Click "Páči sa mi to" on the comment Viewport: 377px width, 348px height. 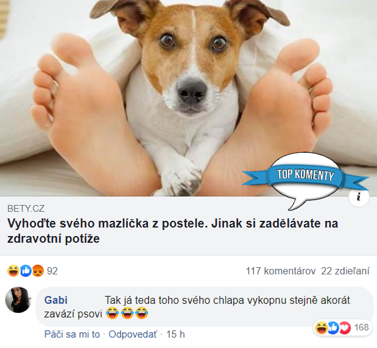point(72,334)
